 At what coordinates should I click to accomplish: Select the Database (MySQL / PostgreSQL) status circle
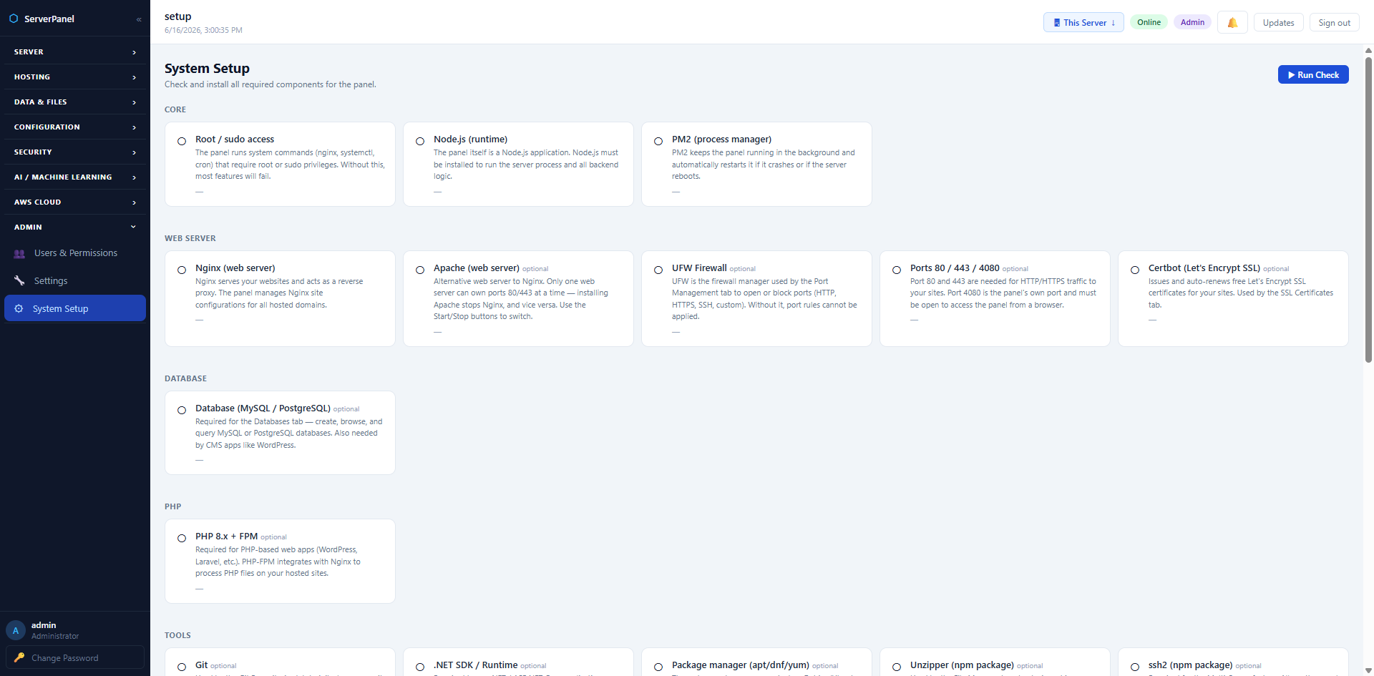coord(182,411)
